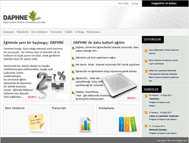This screenshot has height=143, width=189.
Task: Click the colored books icon in Kütüphane
Action: click(x=128, y=124)
